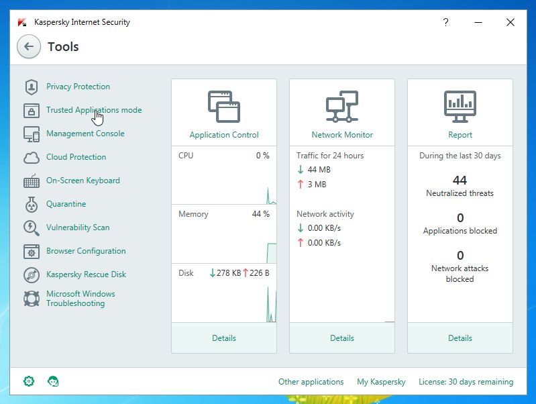Select Microsoft Windows Troubleshooting
Image resolution: width=536 pixels, height=404 pixels.
tap(81, 299)
